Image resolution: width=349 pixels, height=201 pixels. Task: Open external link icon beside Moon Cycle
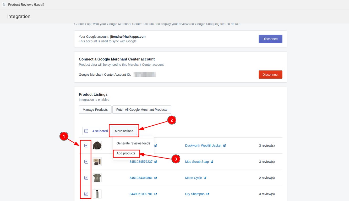205,178
